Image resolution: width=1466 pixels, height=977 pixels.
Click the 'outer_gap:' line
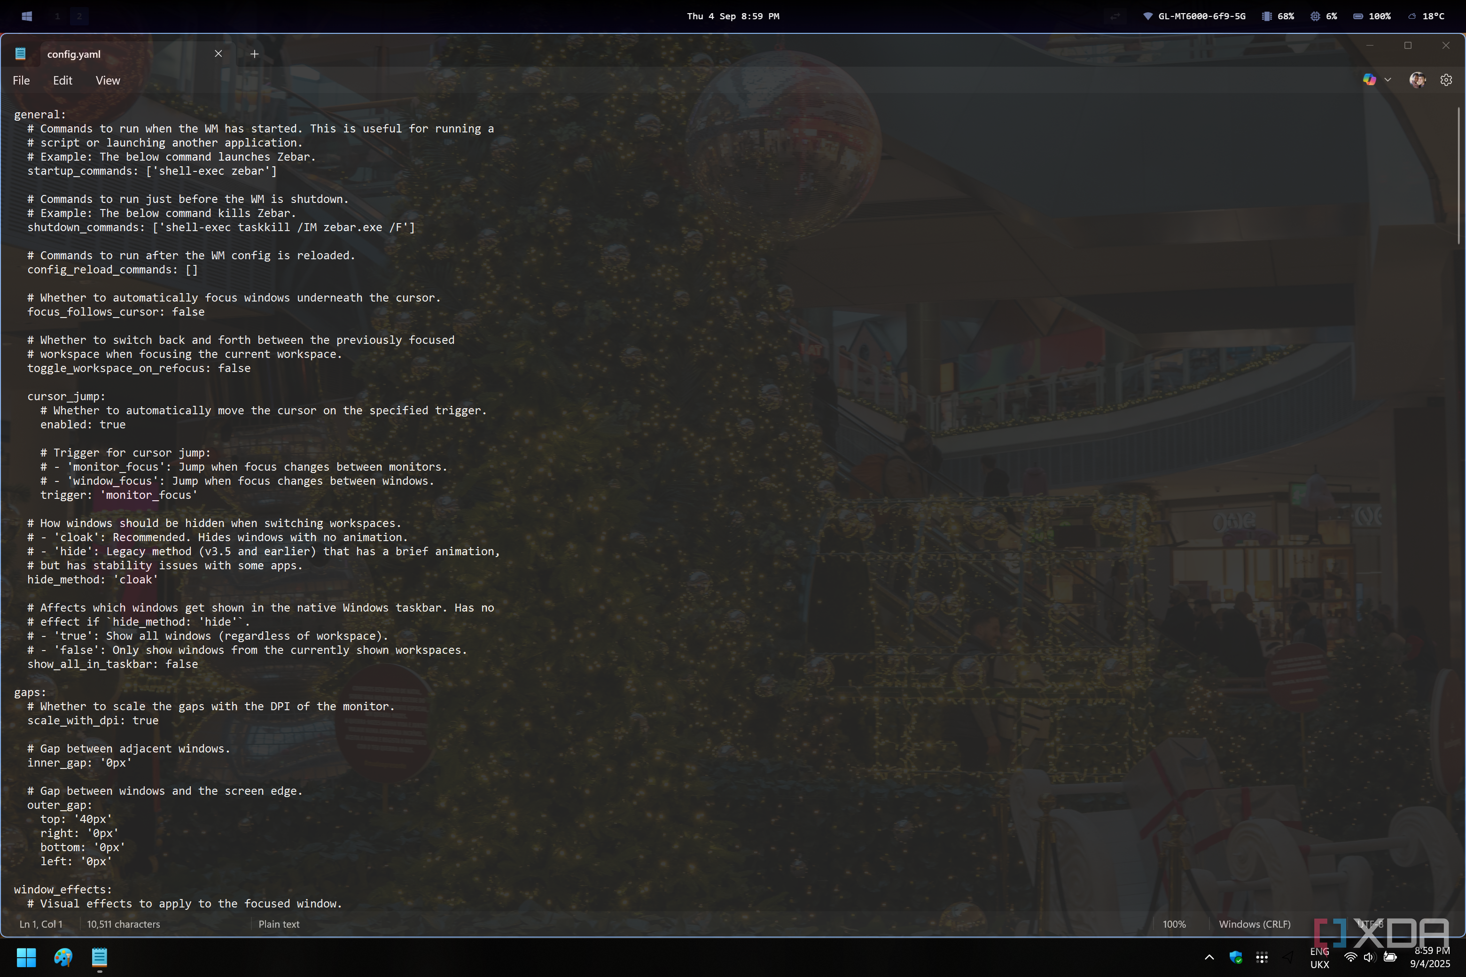(60, 805)
